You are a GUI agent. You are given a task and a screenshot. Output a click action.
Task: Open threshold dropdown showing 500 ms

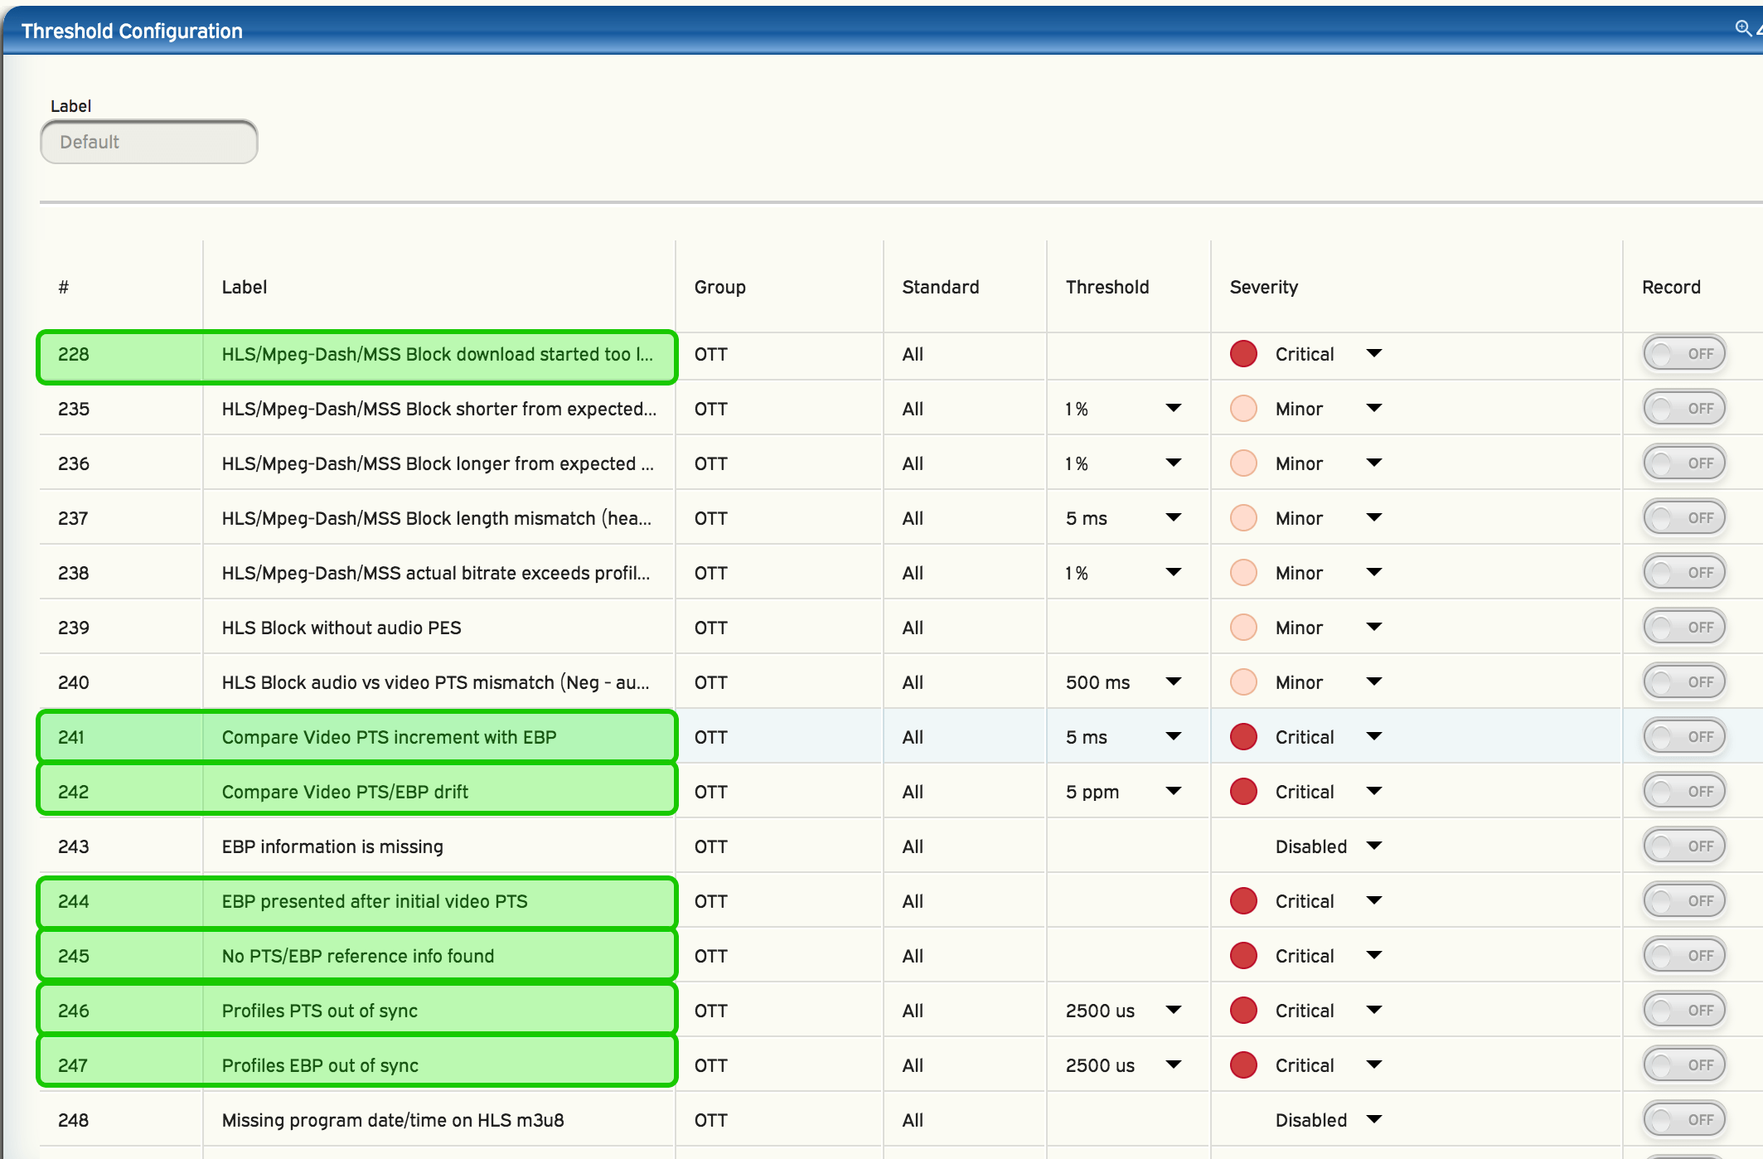click(1173, 682)
